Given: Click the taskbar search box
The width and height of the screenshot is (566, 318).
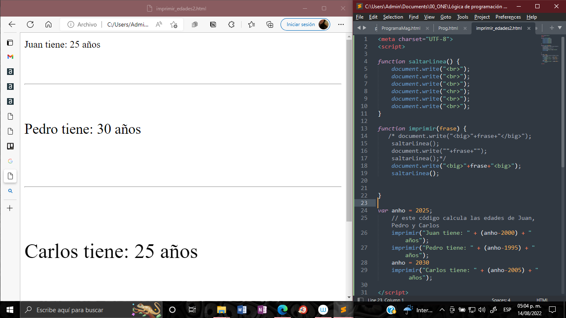Looking at the screenshot, I should click(x=91, y=310).
